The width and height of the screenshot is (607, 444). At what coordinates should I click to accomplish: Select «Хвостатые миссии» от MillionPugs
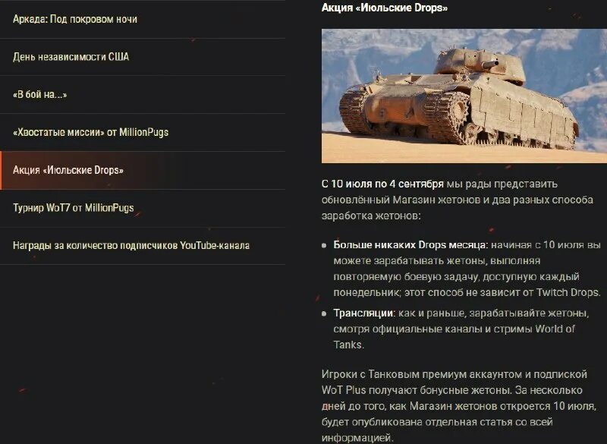tap(143, 132)
